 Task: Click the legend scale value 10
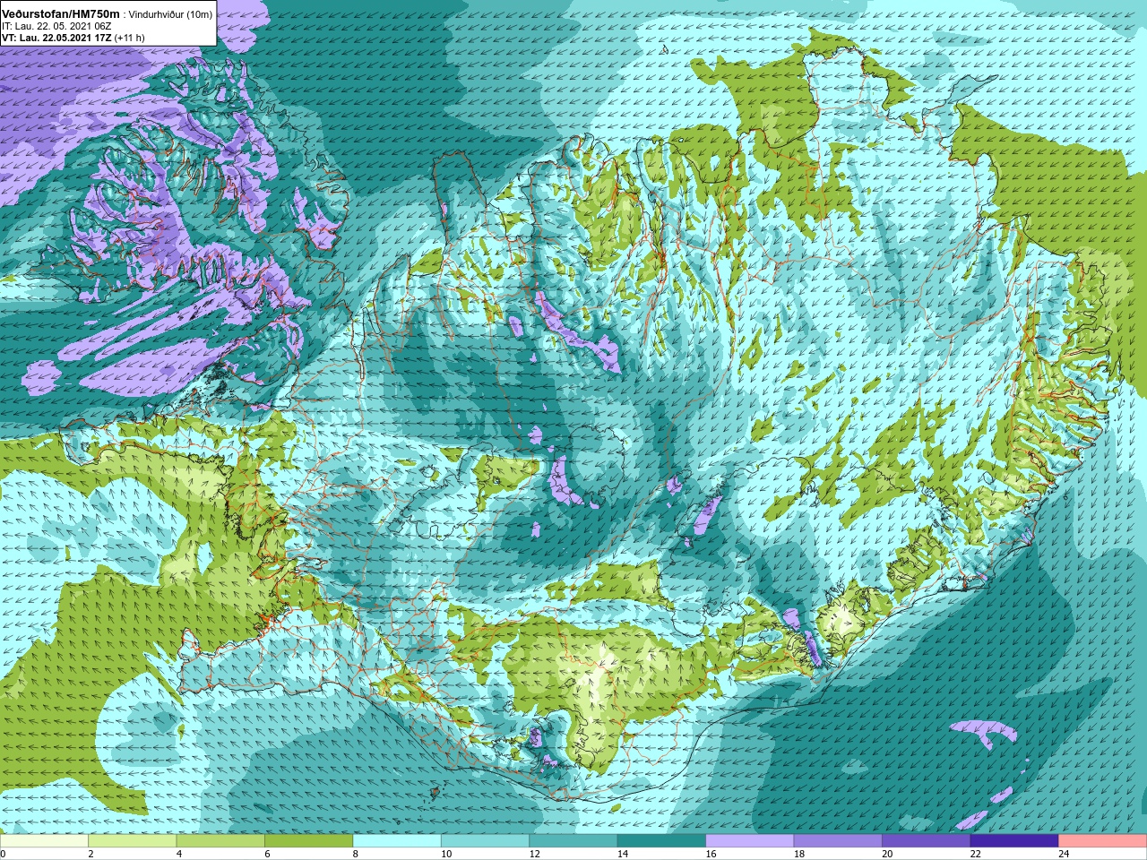pyautogui.click(x=446, y=854)
